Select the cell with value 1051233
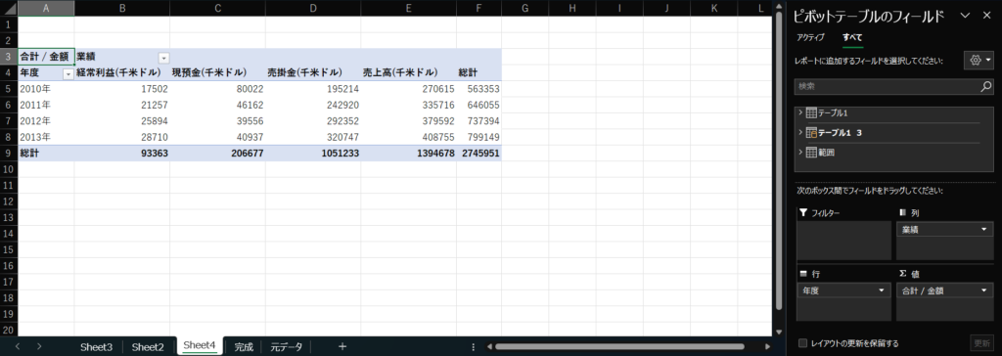1002x356 pixels. 313,154
